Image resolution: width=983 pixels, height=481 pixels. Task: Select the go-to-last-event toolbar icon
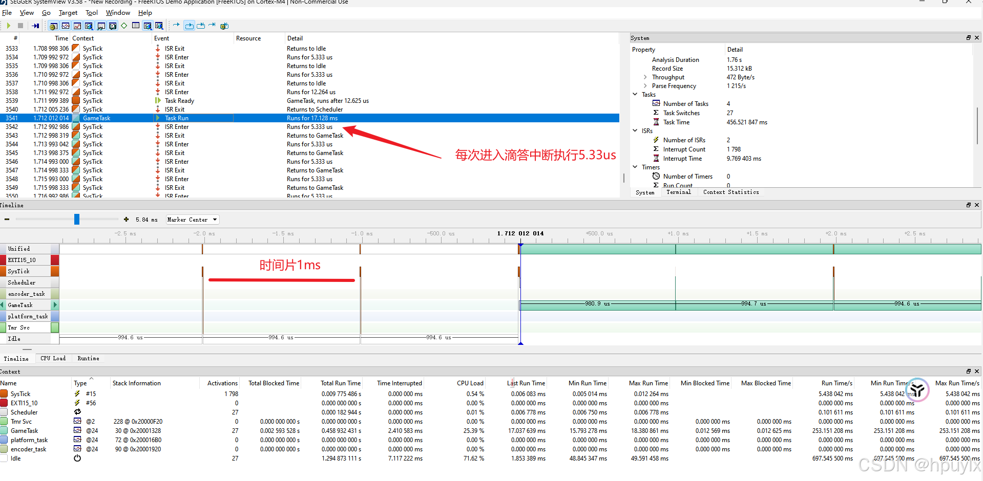[x=35, y=26]
